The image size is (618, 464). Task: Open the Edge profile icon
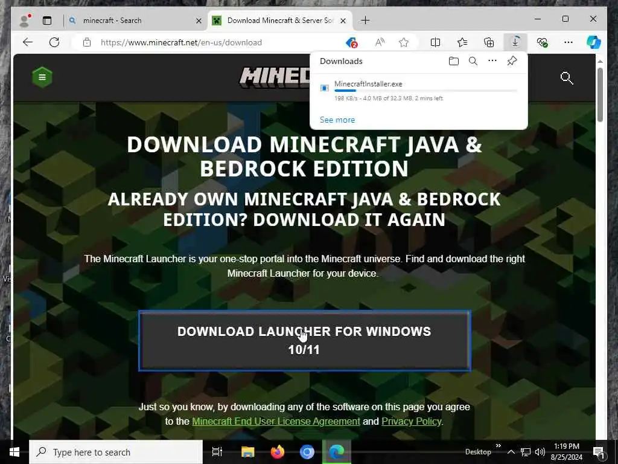25,21
